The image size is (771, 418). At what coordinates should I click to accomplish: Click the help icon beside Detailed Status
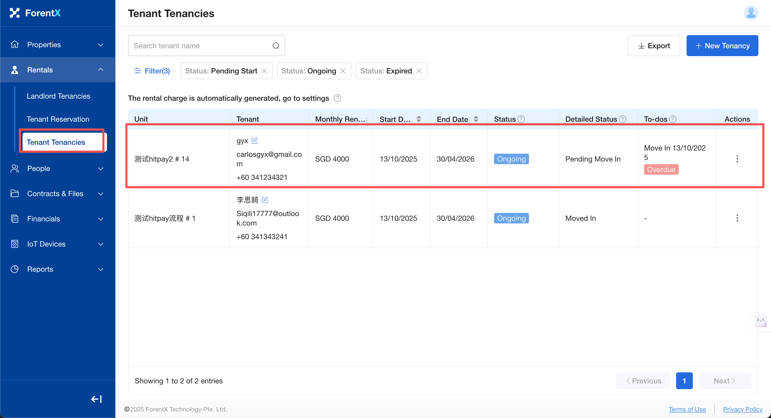coord(623,119)
